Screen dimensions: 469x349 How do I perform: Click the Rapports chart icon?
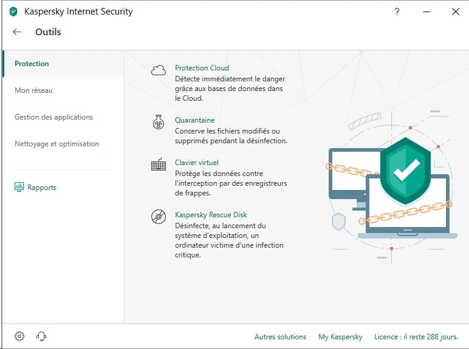[x=19, y=188]
